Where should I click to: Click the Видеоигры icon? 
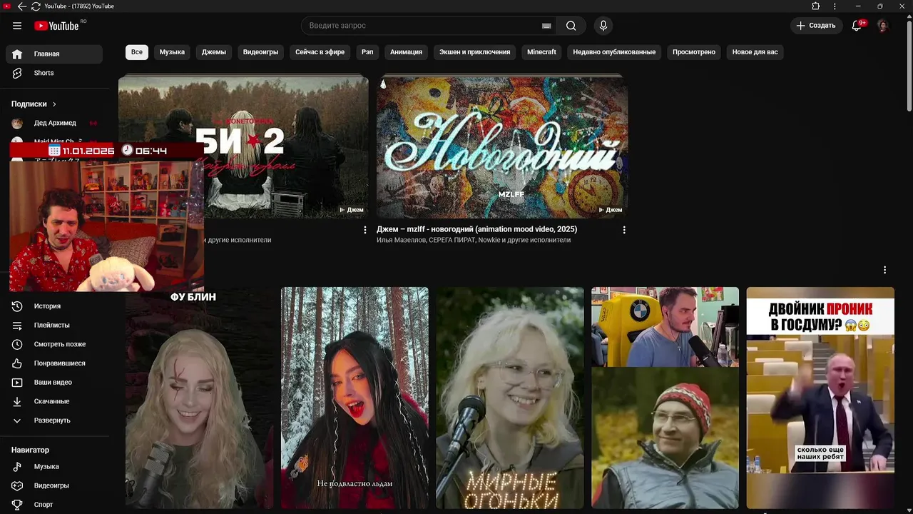17,485
